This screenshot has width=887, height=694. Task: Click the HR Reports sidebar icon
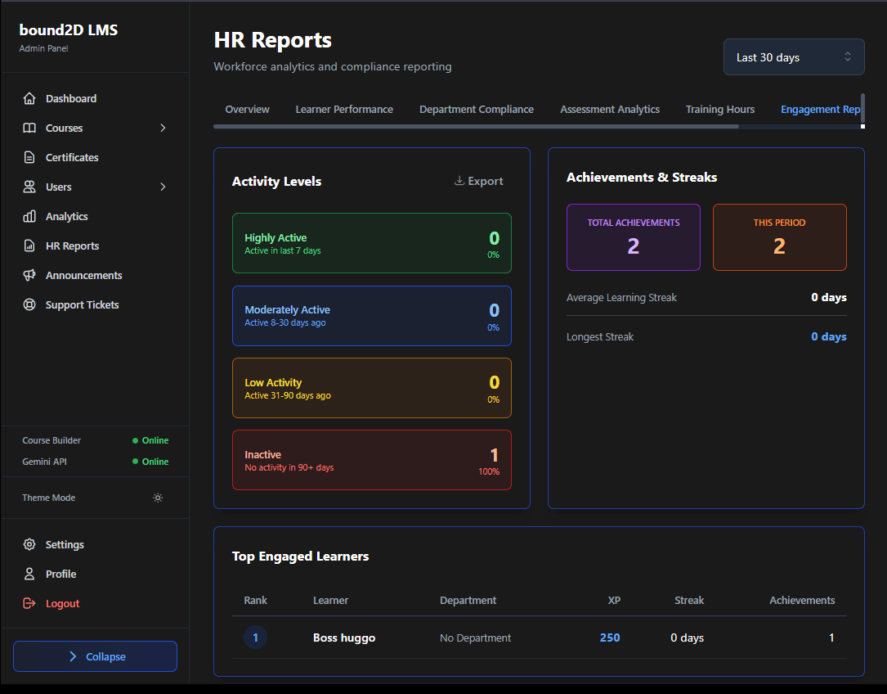click(x=29, y=246)
